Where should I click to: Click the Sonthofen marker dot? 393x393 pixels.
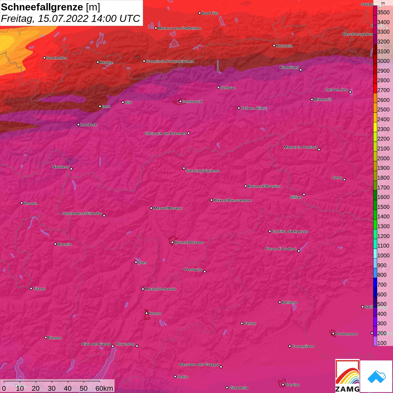(x=44, y=58)
